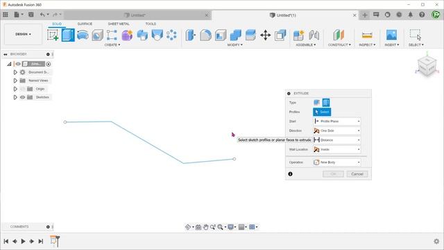Click the timeline settings gear
The width and height of the screenshot is (444, 250).
tap(436, 241)
